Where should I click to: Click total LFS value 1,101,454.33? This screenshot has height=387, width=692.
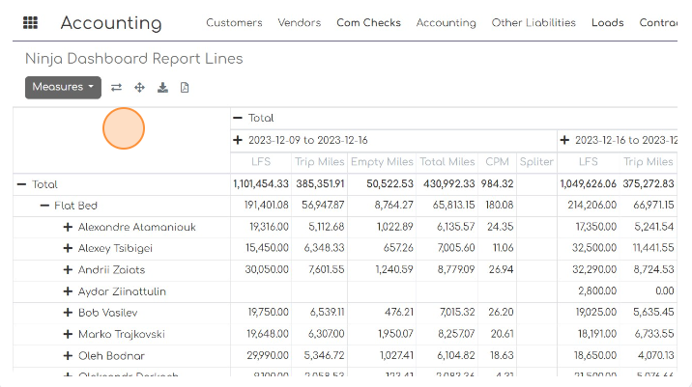tap(261, 183)
